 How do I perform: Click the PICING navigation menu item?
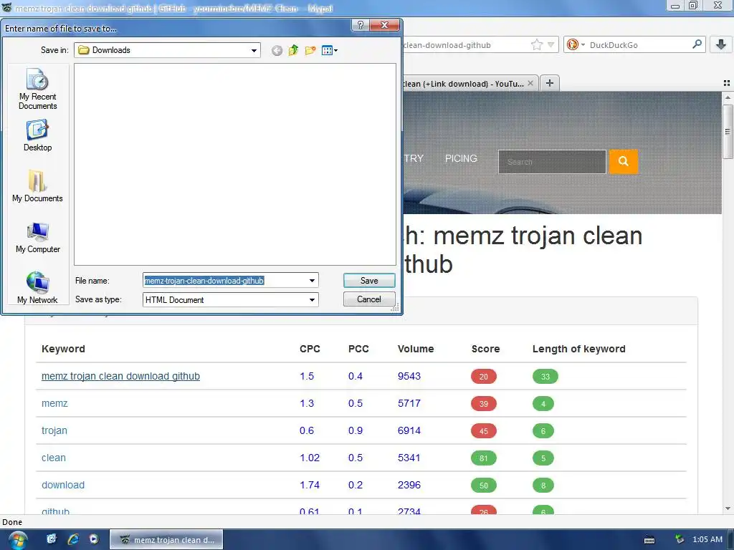461,158
